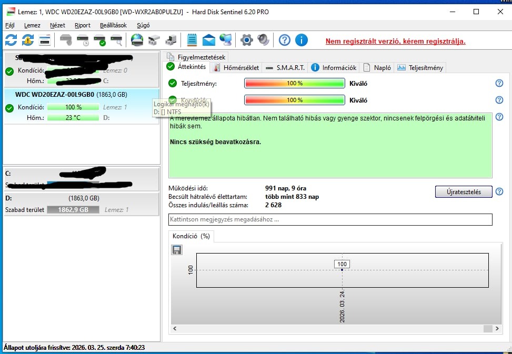Open settings via the gear icon
Viewport: 512px width, 354px height.
(x=247, y=40)
